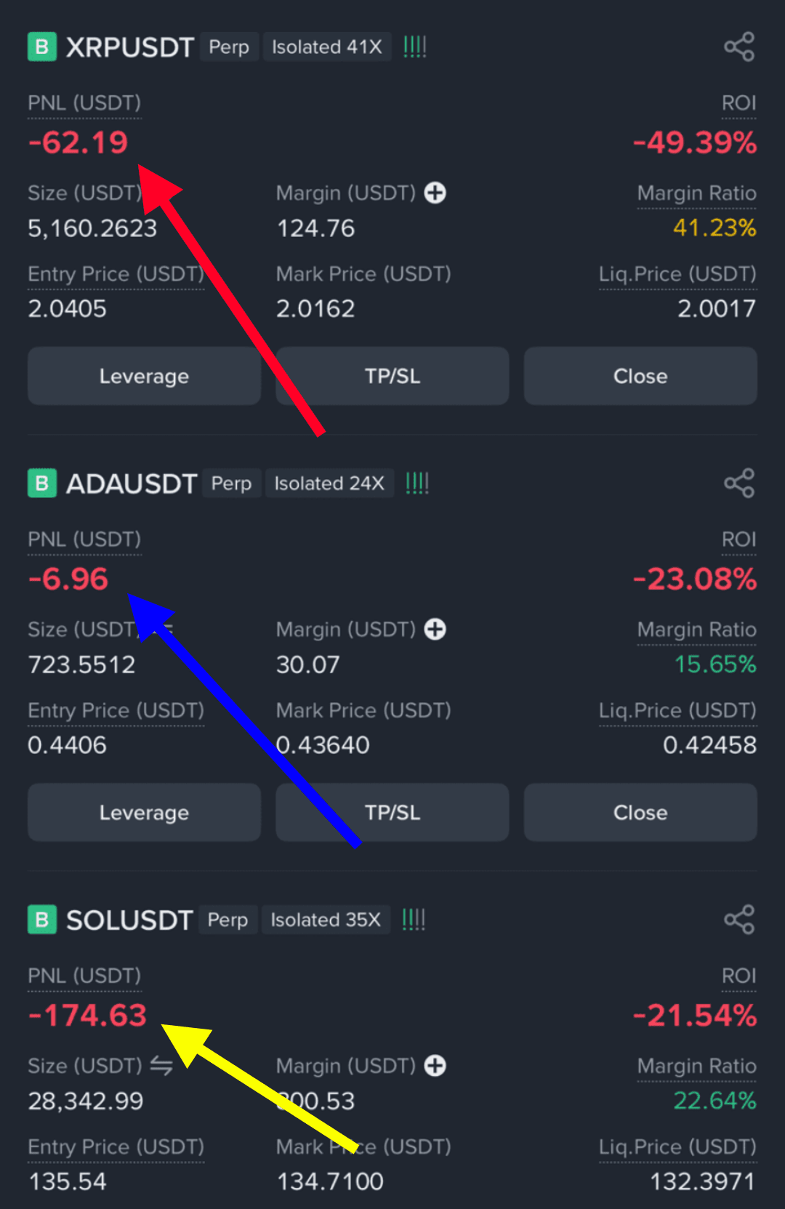785x1209 pixels.
Task: Close the XRPUSDT position
Action: (x=640, y=376)
